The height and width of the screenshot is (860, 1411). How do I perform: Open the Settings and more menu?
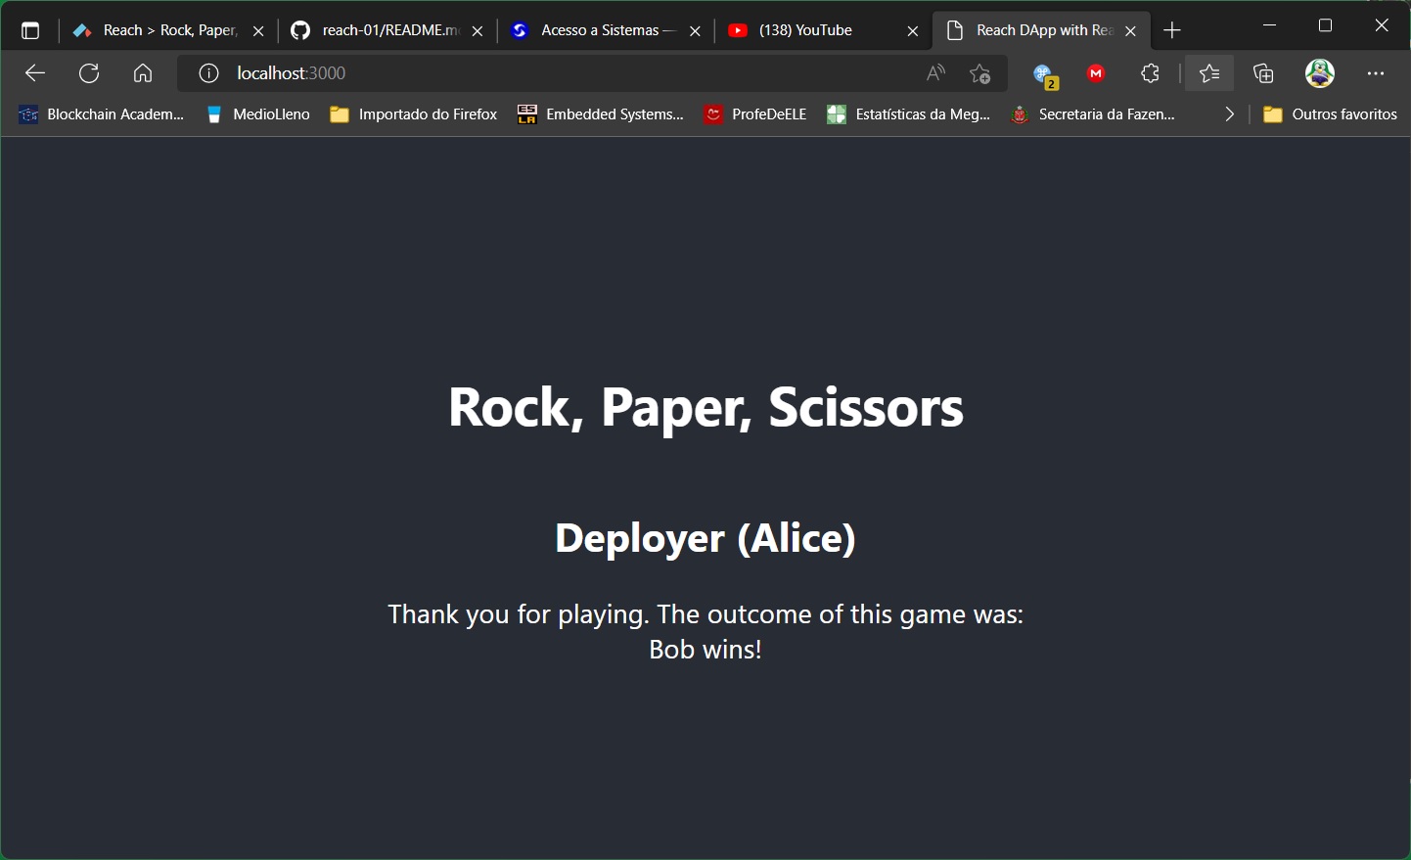point(1377,73)
